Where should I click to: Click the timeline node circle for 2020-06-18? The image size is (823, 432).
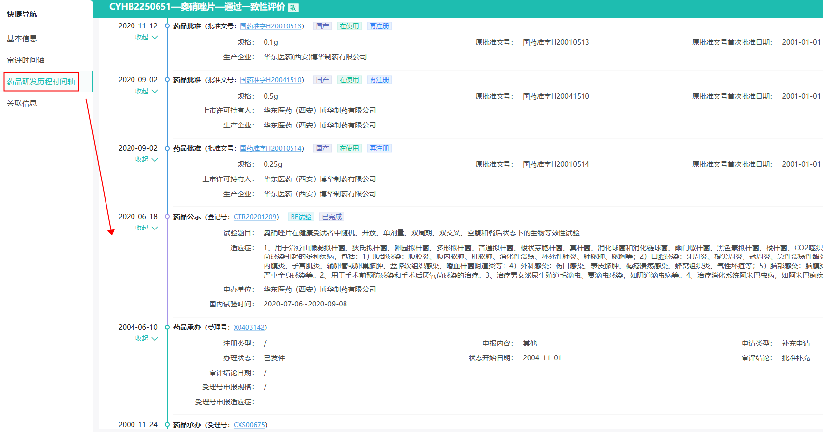point(167,217)
